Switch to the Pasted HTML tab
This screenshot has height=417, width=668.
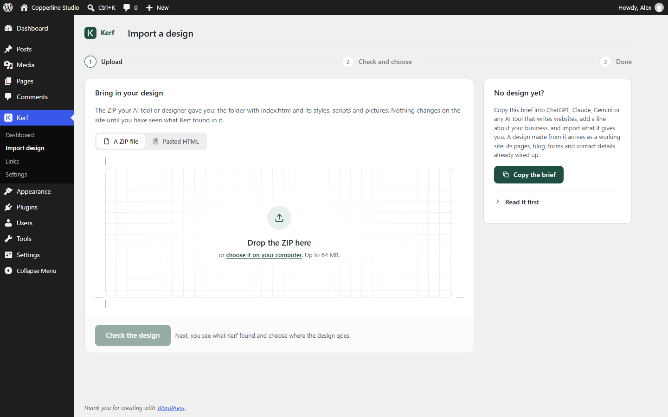(x=176, y=141)
